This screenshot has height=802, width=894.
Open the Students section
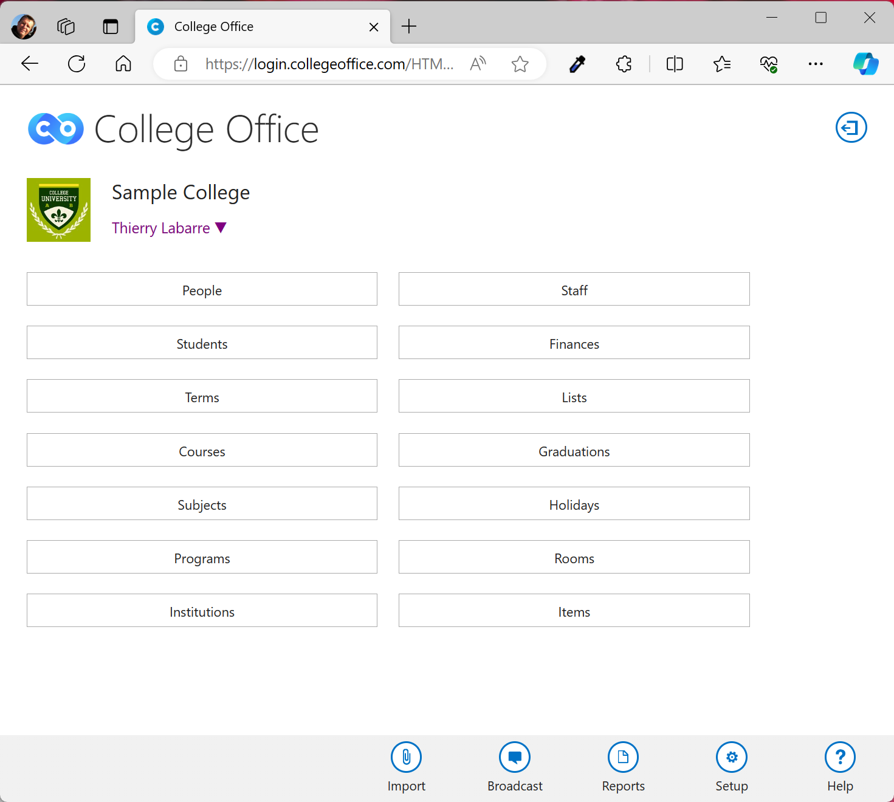(x=202, y=343)
